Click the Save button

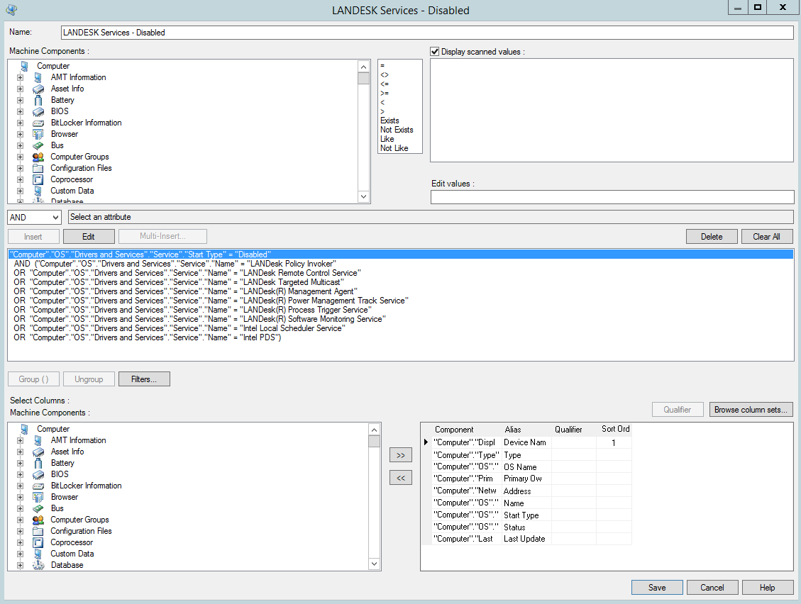pos(657,587)
